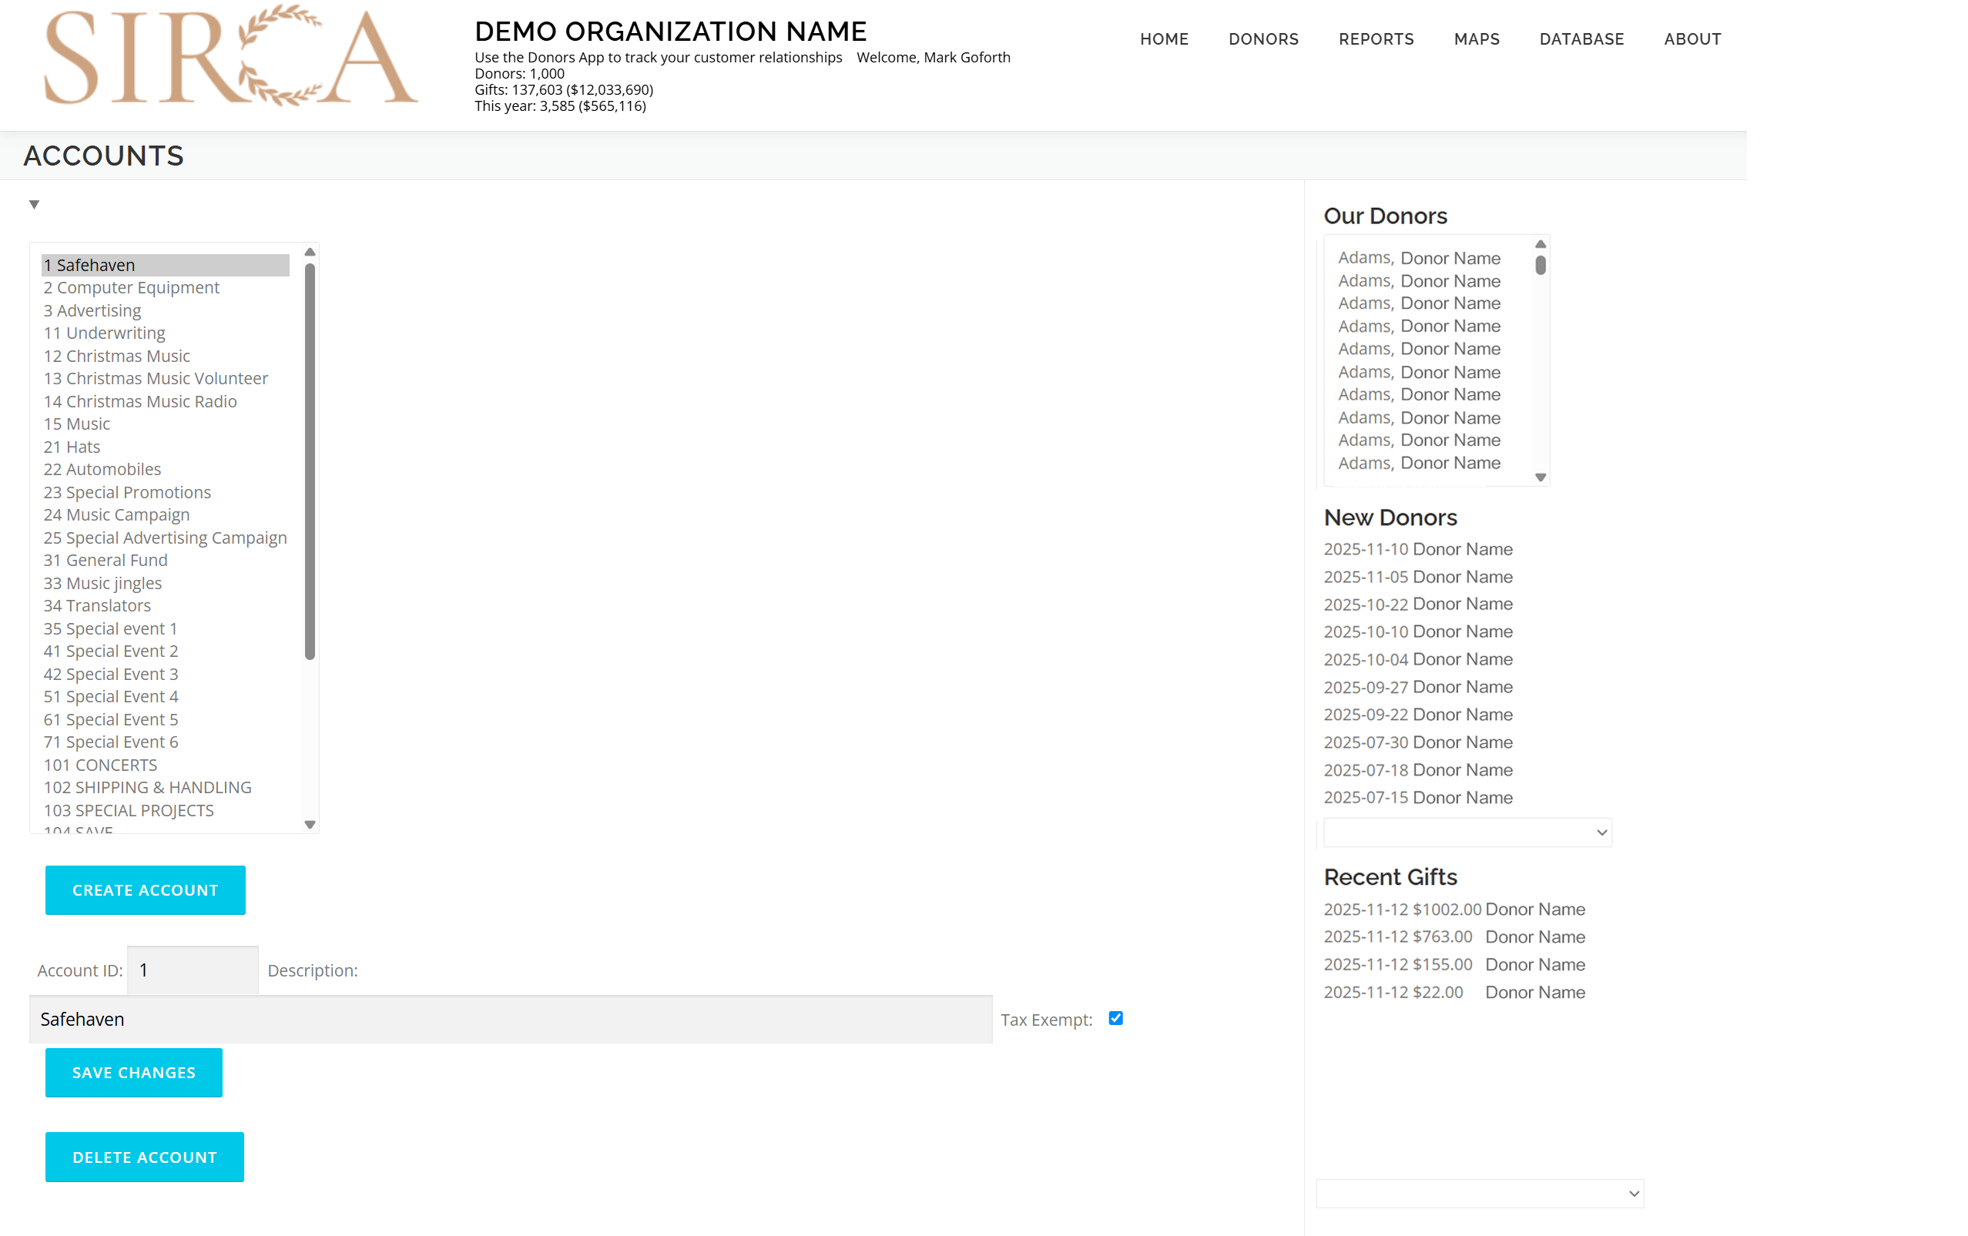This screenshot has height=1236, width=1968.
Task: Open the DONORS menu
Action: pyautogui.click(x=1262, y=39)
